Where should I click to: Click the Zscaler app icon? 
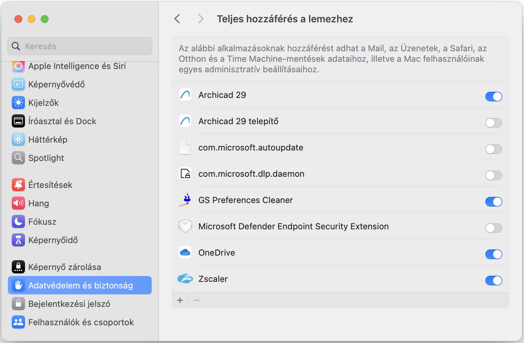click(185, 279)
